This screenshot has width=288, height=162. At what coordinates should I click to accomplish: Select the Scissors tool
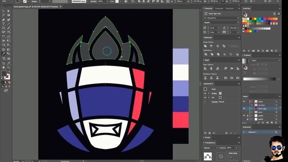click(9, 32)
